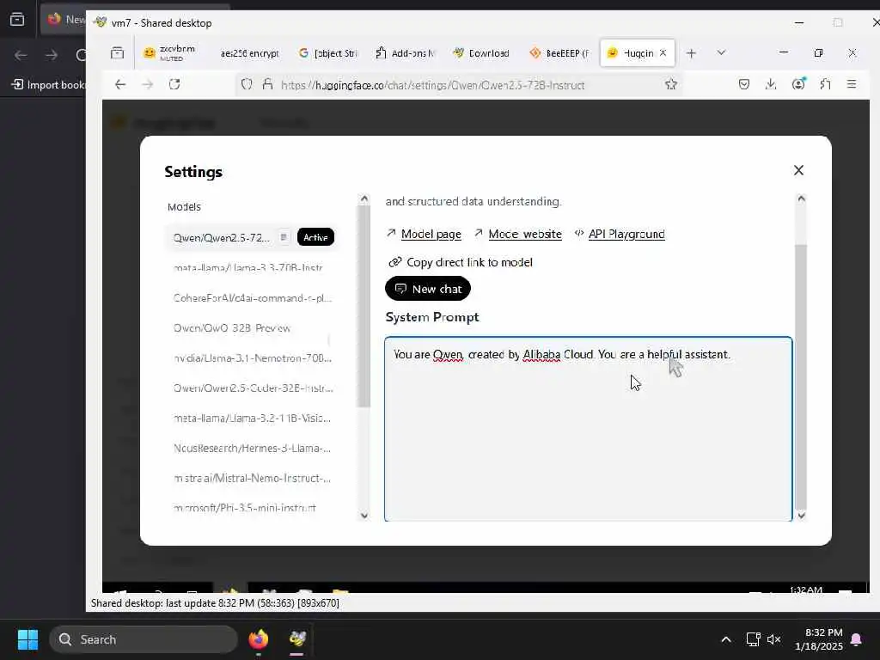Open Firefox View icon in remote browser

coord(117,52)
